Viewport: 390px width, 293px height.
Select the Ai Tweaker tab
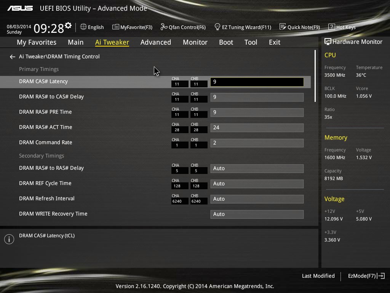point(112,42)
